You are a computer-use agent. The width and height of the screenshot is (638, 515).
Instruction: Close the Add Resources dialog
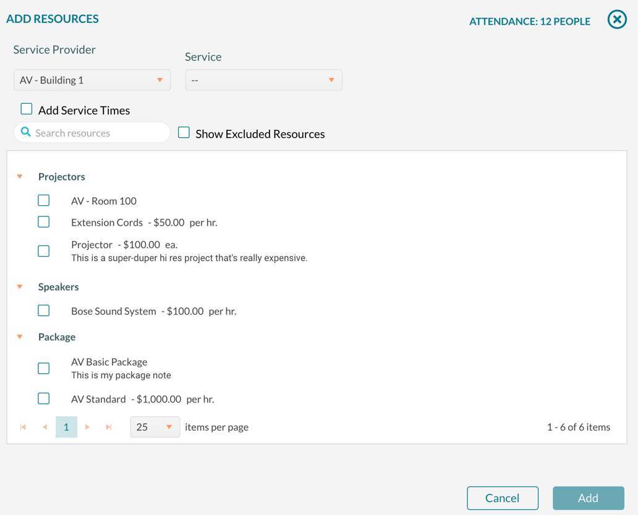(617, 19)
